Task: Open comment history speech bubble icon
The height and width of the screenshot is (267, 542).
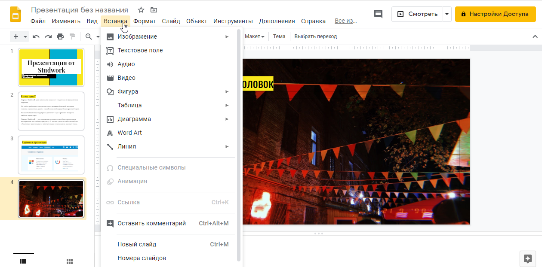Action: point(378,14)
